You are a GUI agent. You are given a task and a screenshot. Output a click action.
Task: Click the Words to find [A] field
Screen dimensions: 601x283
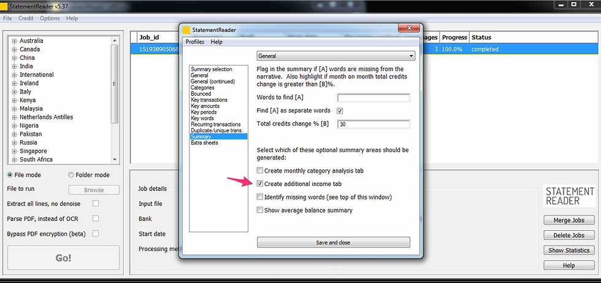373,98
